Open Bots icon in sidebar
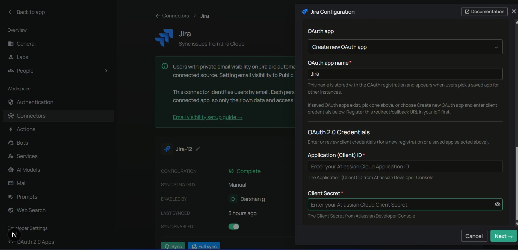The image size is (518, 250). coord(11,143)
